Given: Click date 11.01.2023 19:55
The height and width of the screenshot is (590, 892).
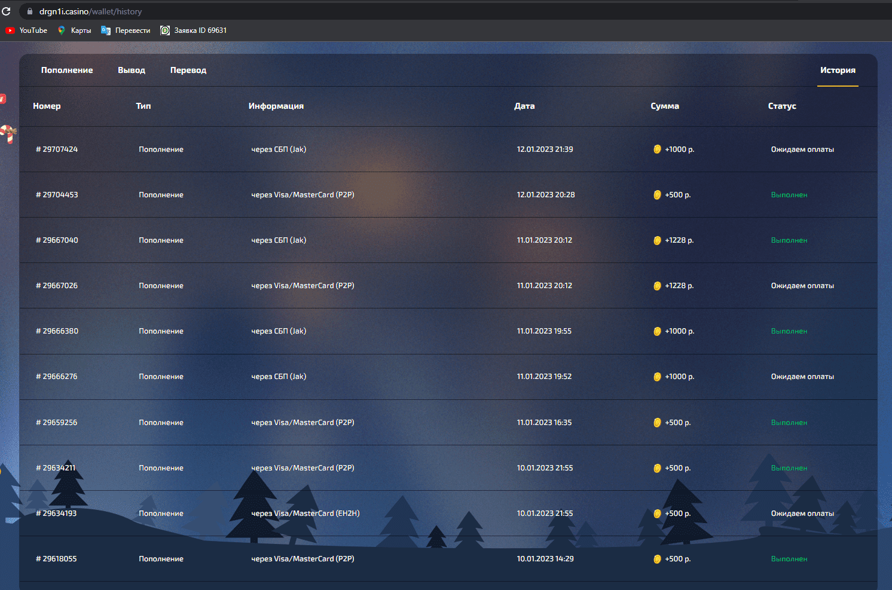Looking at the screenshot, I should pos(544,331).
